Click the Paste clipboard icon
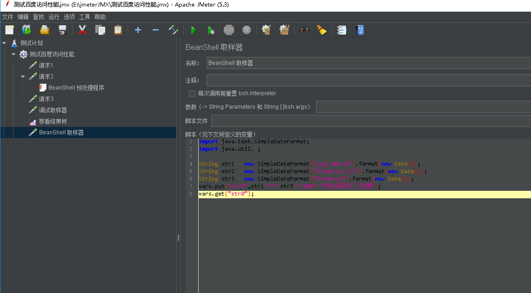 point(118,30)
